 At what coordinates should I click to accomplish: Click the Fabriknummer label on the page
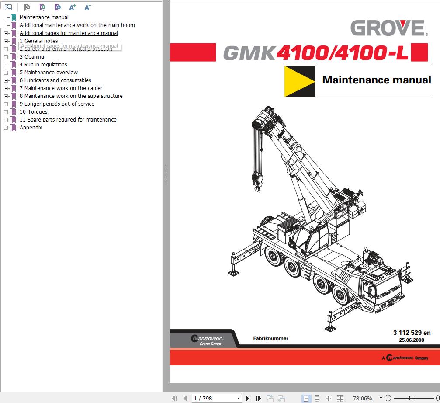tap(270, 338)
